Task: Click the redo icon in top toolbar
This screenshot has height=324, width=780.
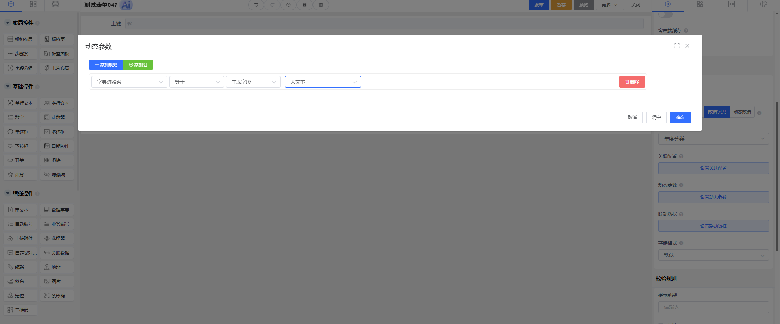Action: tap(272, 5)
